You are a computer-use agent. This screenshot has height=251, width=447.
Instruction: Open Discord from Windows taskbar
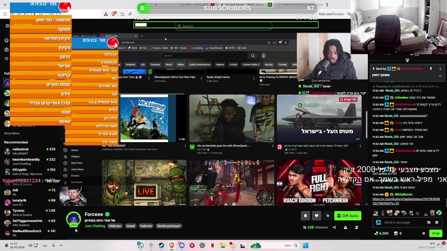[182, 245]
